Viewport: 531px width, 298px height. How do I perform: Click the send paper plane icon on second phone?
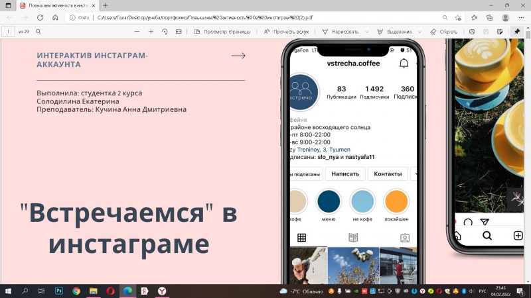tap(485, 222)
